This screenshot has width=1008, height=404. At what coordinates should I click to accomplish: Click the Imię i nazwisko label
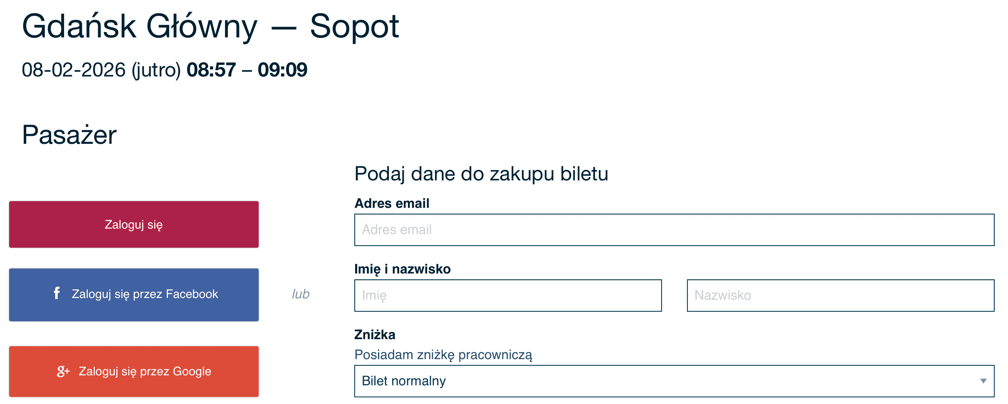click(x=402, y=269)
